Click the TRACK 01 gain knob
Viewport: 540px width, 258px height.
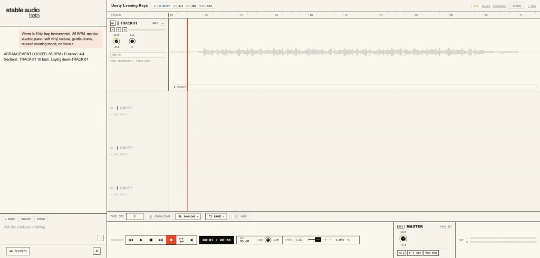[117, 41]
